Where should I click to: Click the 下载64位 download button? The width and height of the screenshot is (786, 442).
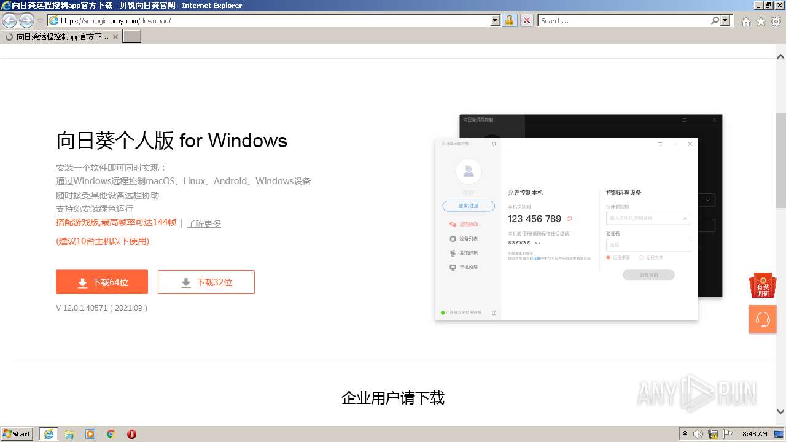[x=102, y=282]
